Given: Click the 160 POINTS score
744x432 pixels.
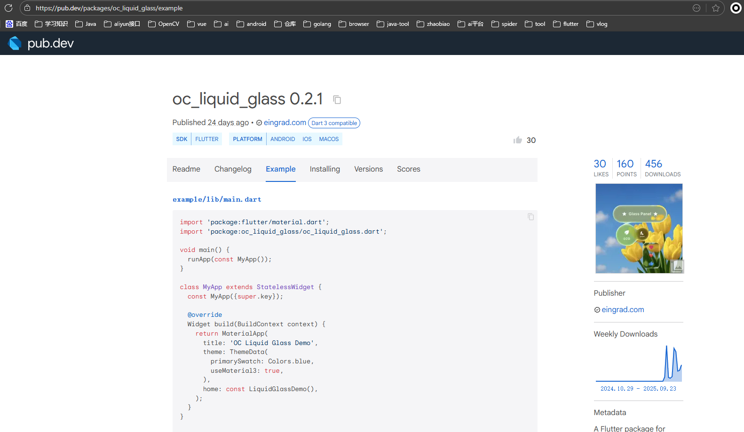Looking at the screenshot, I should click(626, 168).
